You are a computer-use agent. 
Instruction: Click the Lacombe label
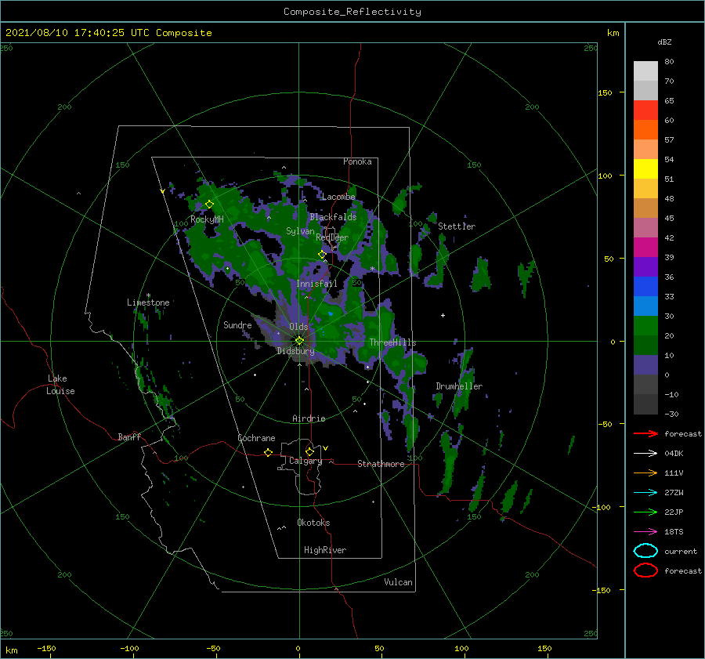(x=338, y=197)
